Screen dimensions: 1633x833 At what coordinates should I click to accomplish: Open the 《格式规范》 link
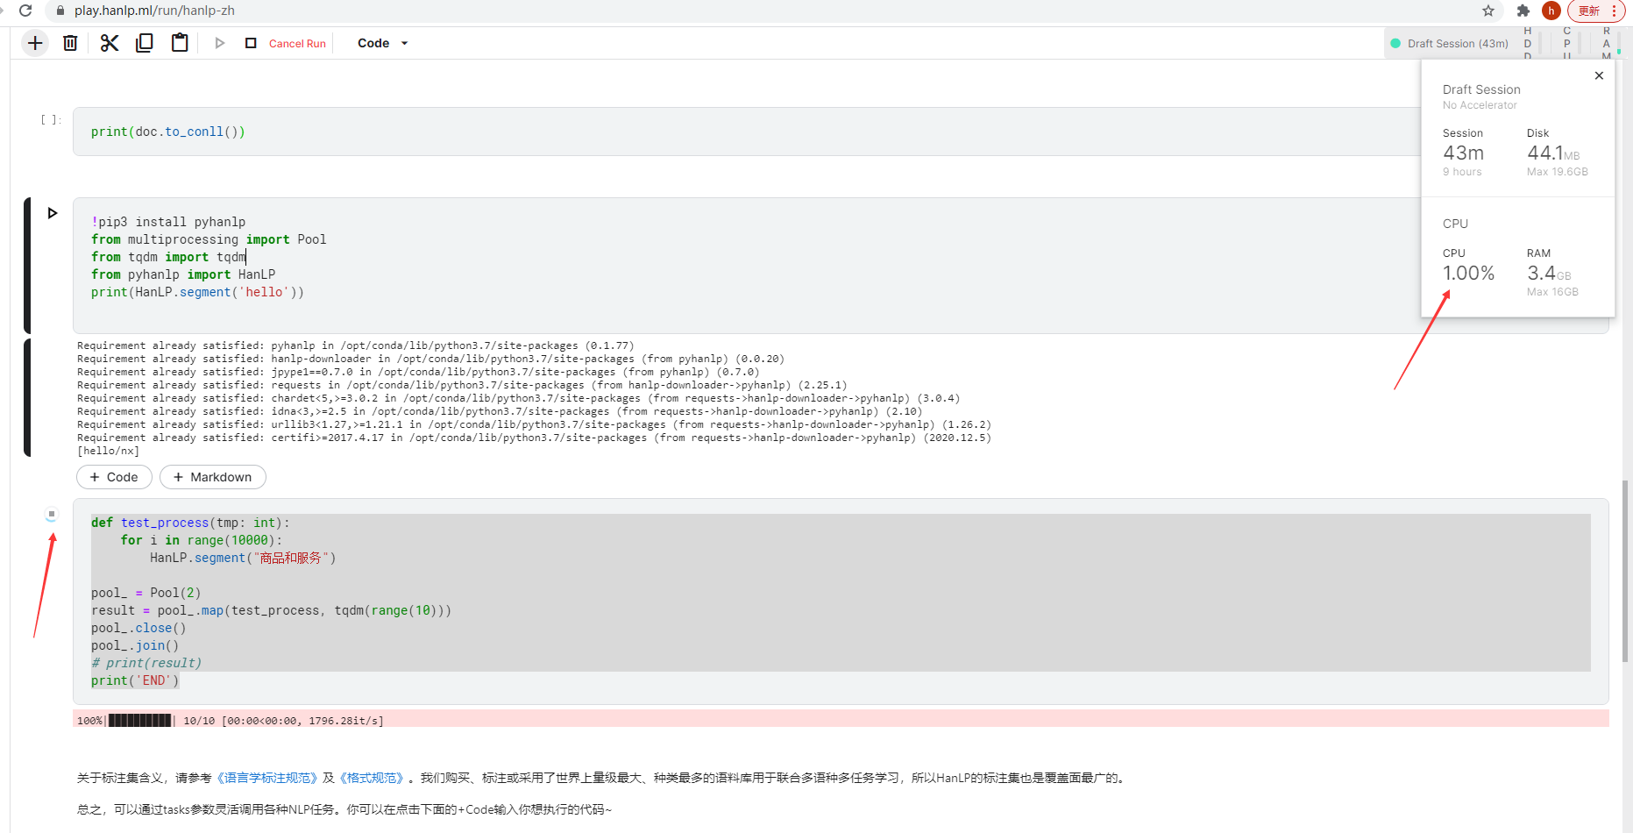[x=372, y=778]
